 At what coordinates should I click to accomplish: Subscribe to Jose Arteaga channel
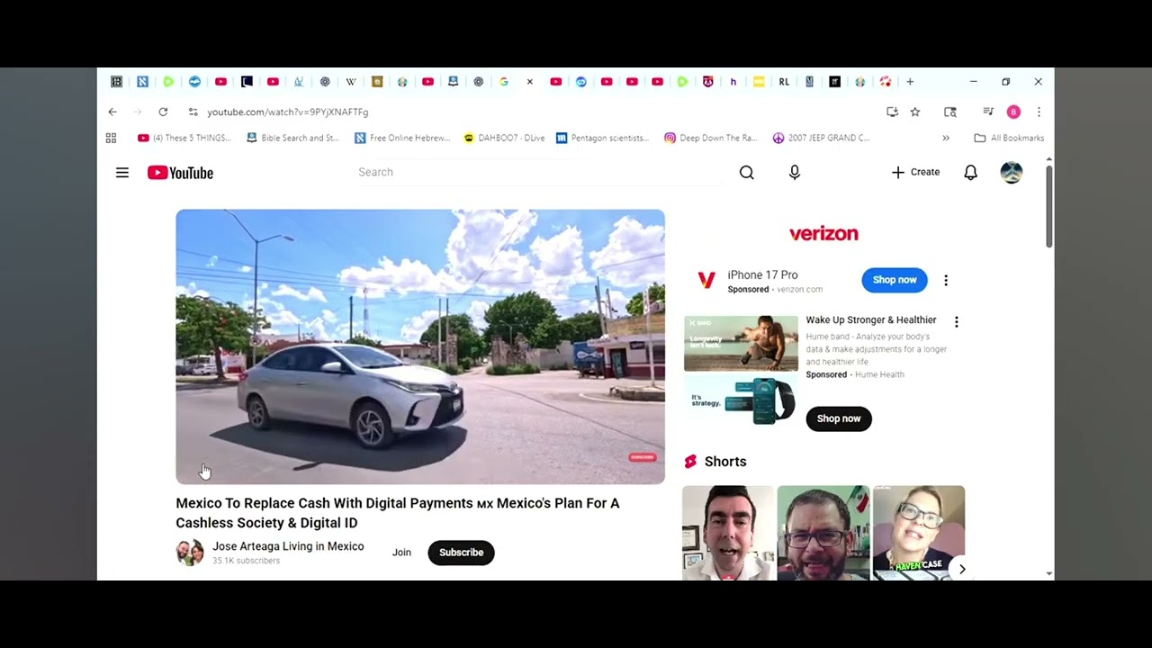point(462,553)
